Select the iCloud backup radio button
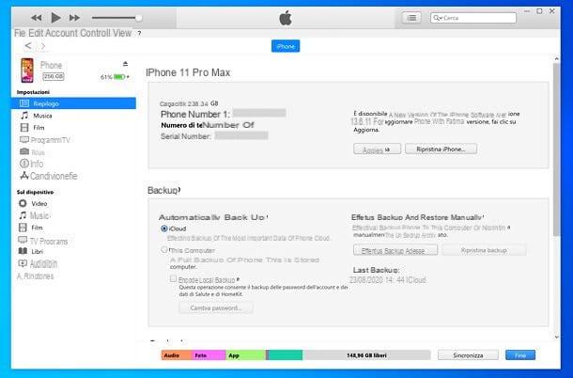The image size is (573, 378). point(164,228)
